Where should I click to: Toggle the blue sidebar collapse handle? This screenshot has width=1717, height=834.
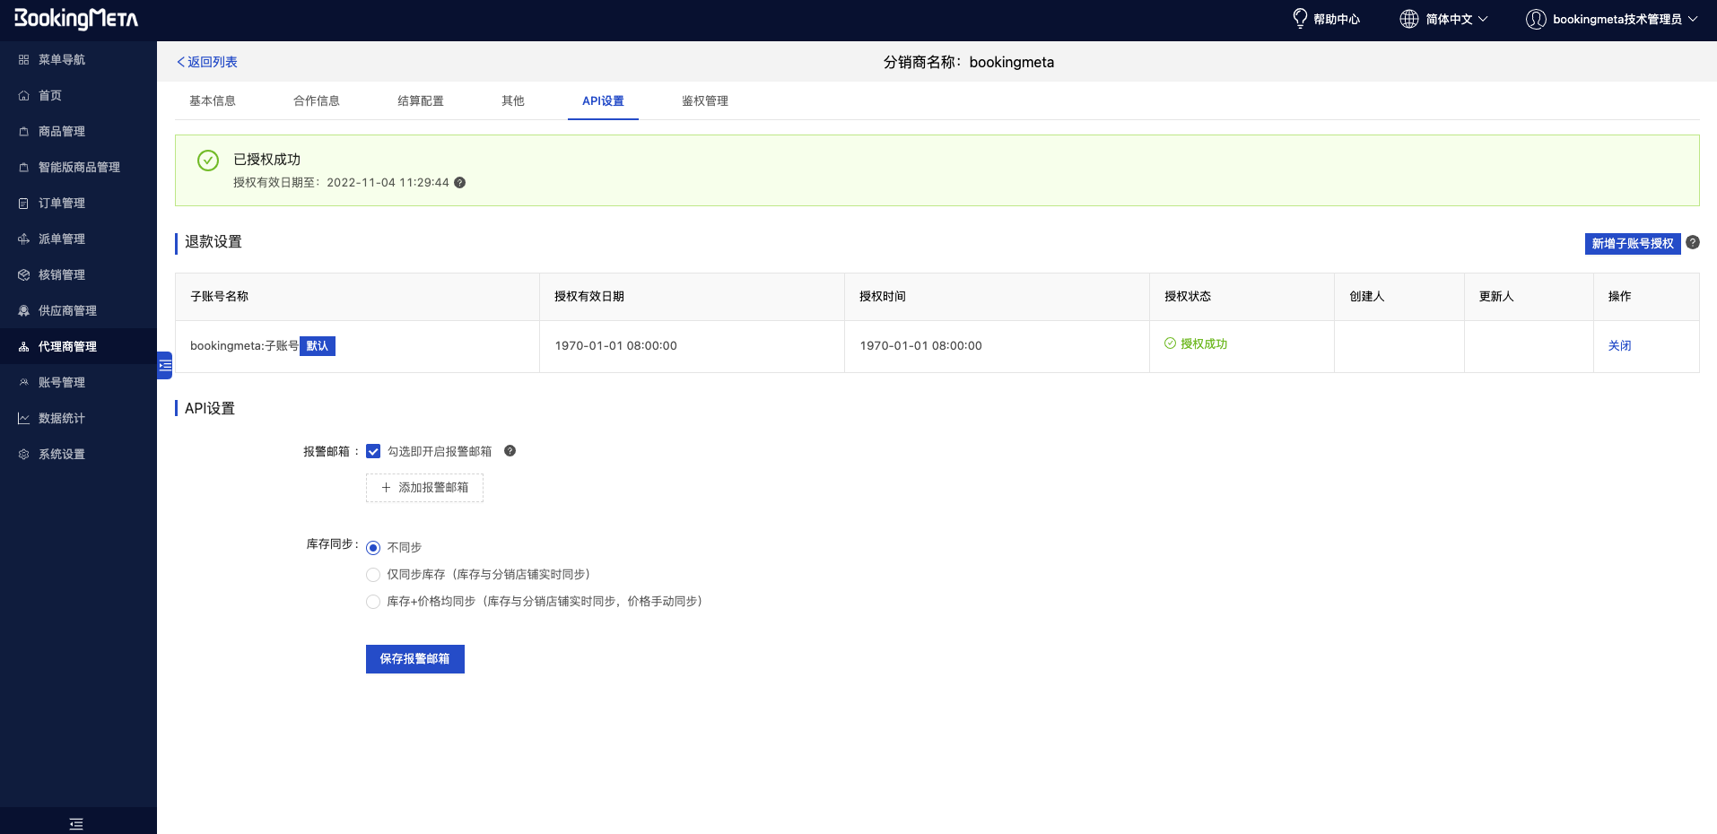(x=165, y=365)
